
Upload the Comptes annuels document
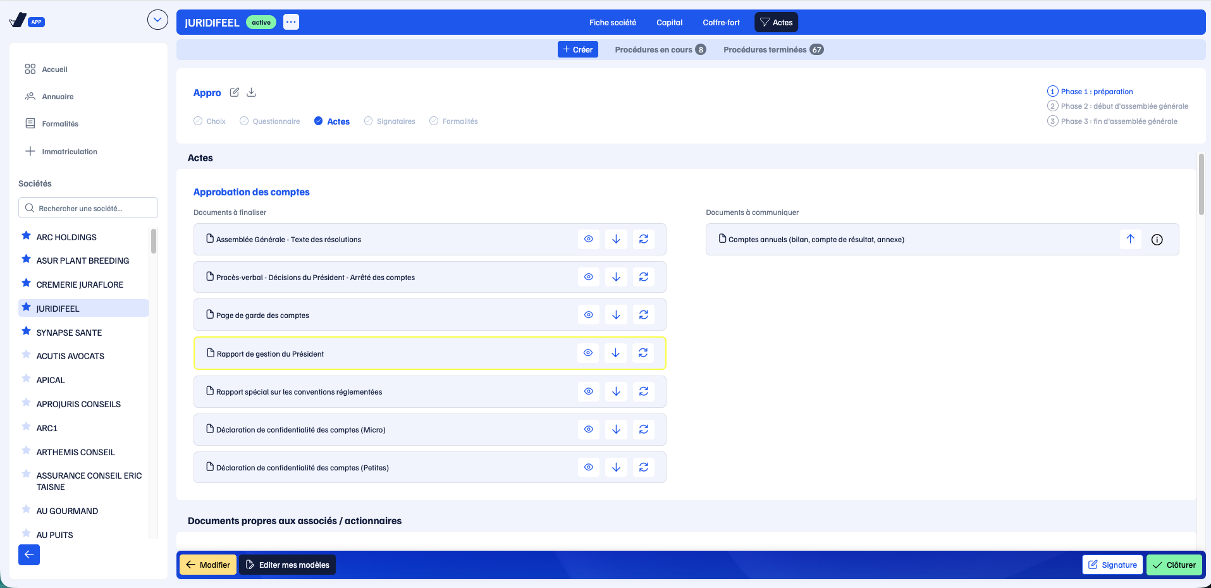click(x=1130, y=239)
